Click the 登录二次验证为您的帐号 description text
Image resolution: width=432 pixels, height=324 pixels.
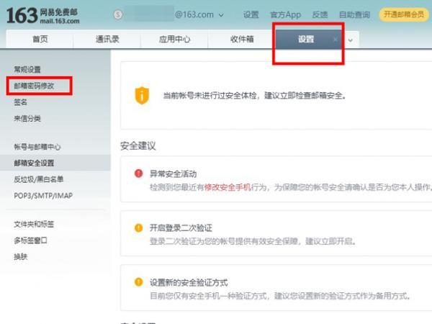(x=253, y=241)
